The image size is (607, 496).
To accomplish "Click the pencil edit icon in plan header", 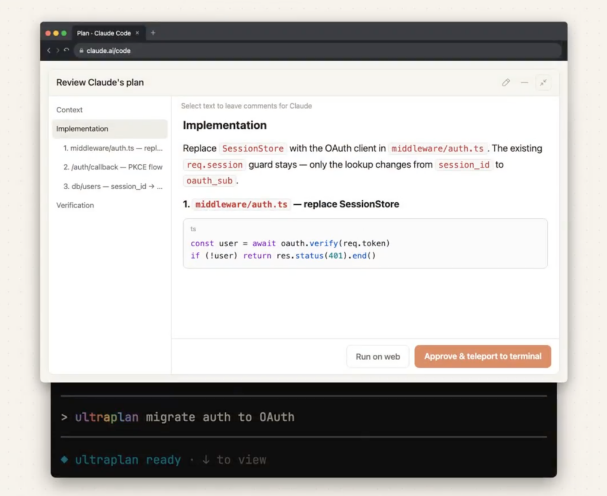I will [x=506, y=82].
